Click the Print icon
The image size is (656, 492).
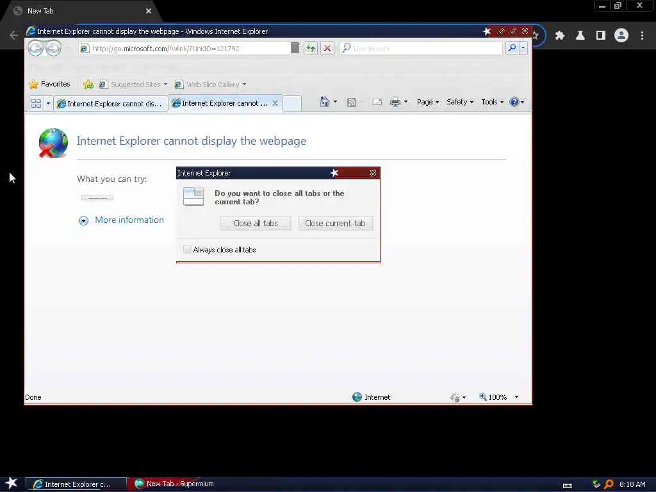point(395,102)
